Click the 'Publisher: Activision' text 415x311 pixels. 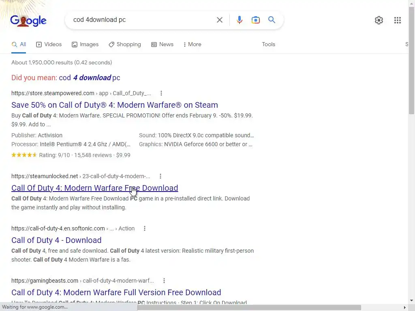[x=37, y=135]
